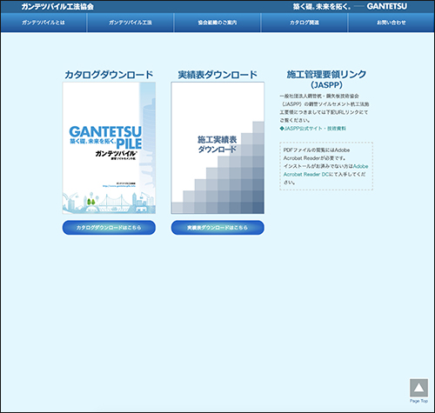Click the GANTETSU slogan banner in header
This screenshot has height=413, width=435.
tap(350, 6)
